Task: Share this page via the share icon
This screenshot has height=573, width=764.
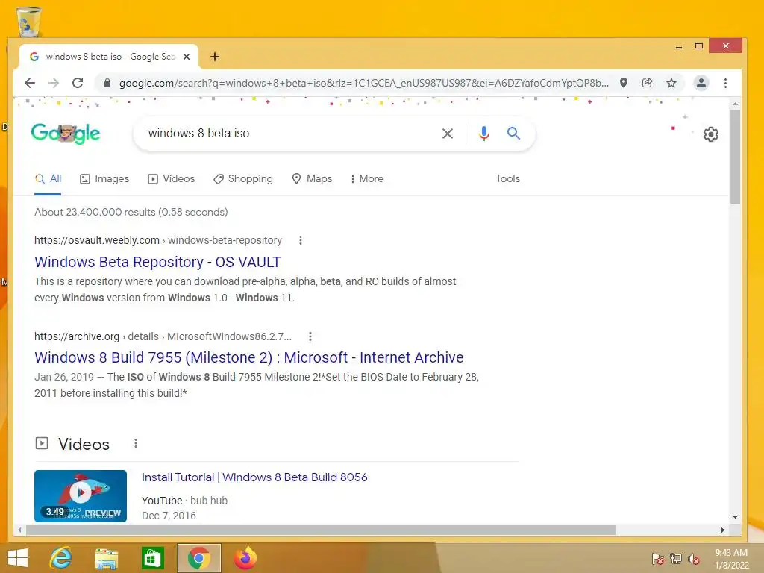Action: pos(647,83)
